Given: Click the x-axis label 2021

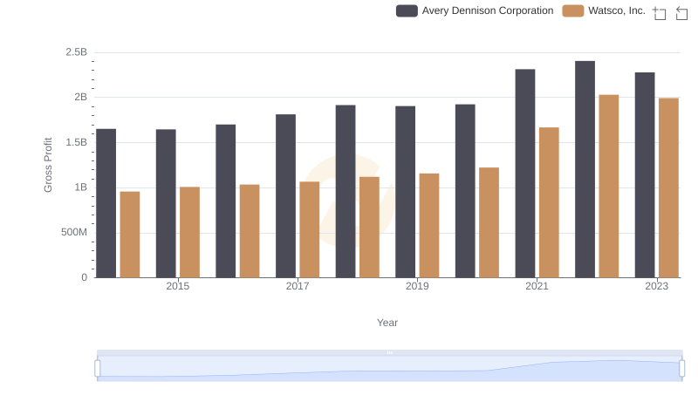Looking at the screenshot, I should click(x=537, y=286).
